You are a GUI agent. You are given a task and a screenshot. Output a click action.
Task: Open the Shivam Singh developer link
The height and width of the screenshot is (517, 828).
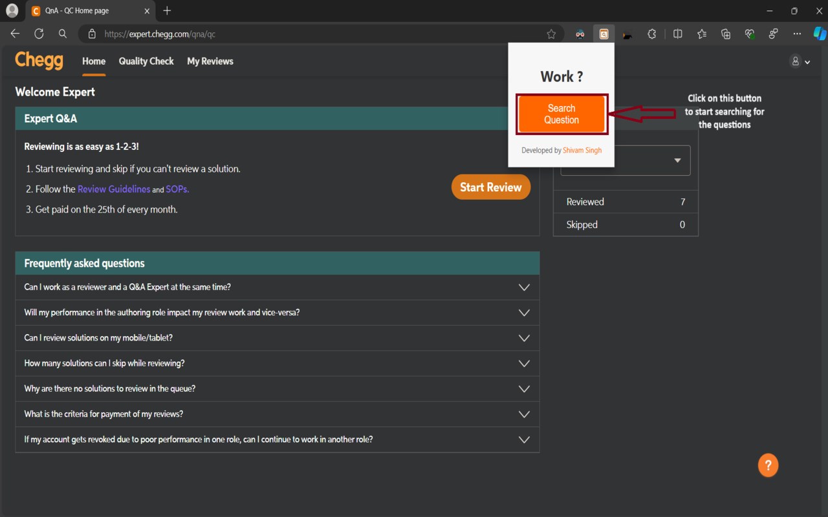pos(582,150)
